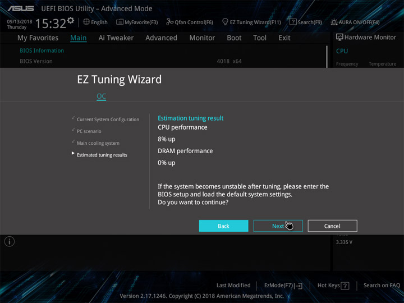This screenshot has height=303, width=404.
Task: Click the Hot Keys question mark icon
Action: 345,286
